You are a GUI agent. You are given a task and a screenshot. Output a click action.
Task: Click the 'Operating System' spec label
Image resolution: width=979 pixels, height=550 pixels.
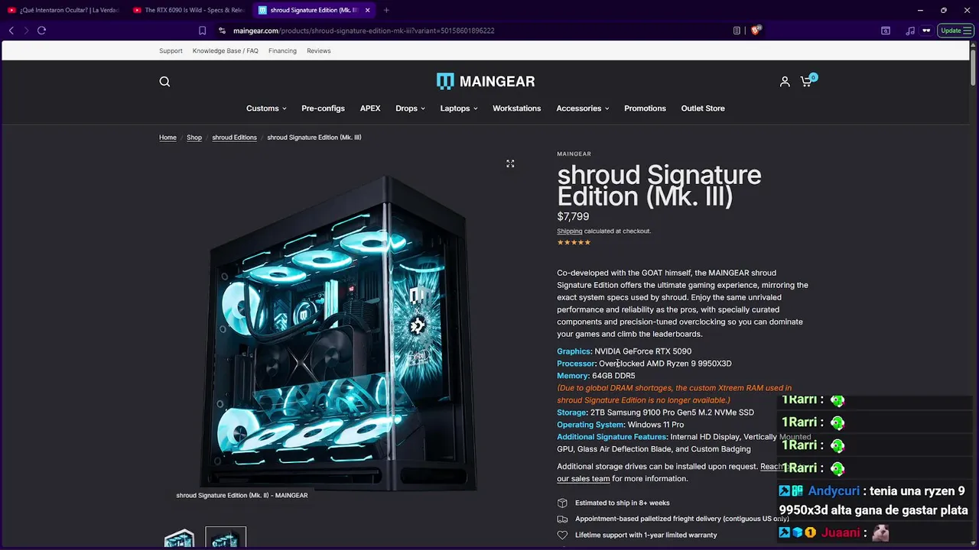[x=590, y=425]
